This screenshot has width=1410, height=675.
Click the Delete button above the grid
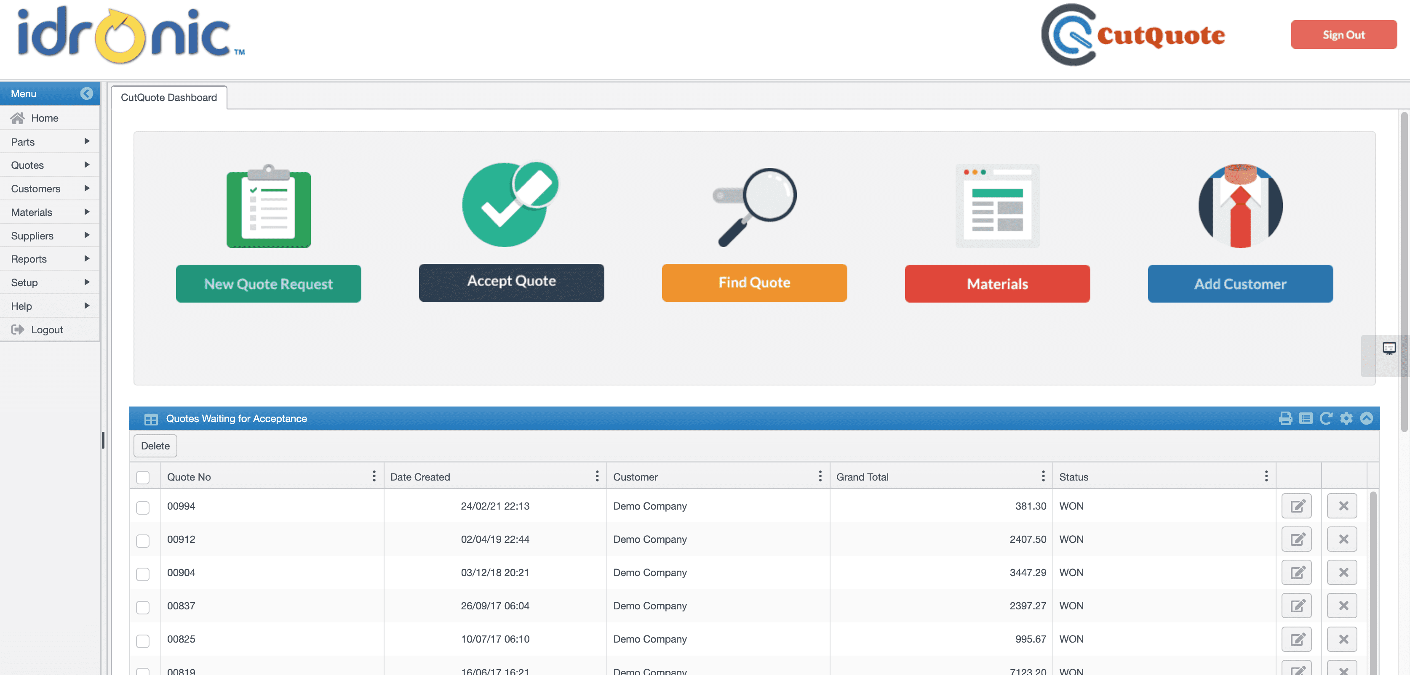point(155,446)
